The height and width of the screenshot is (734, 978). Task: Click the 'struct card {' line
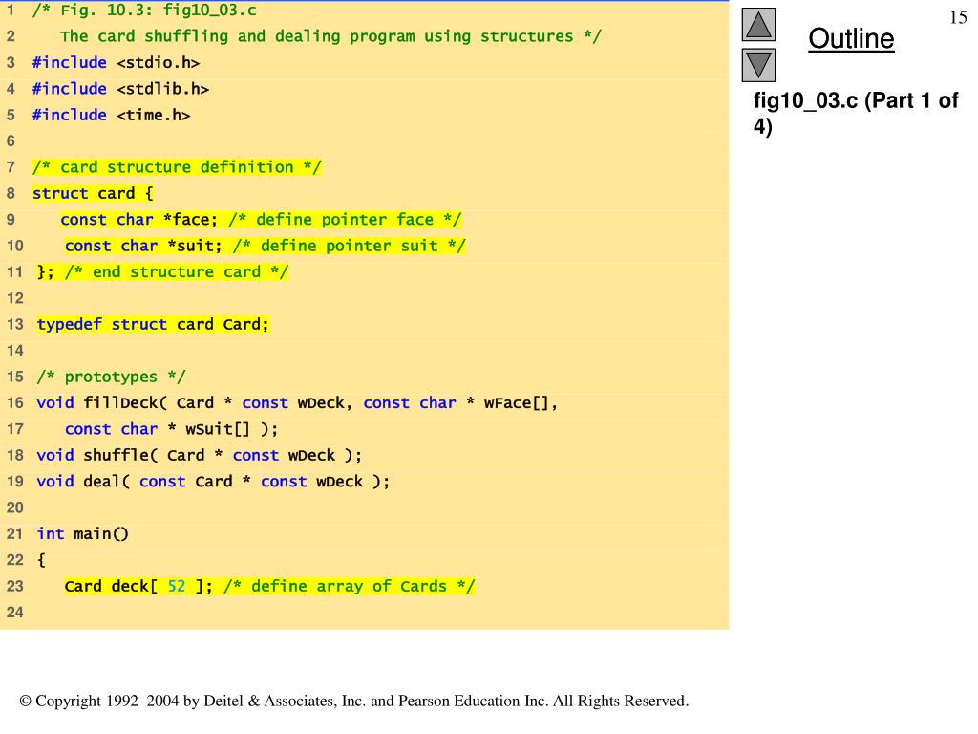(93, 193)
